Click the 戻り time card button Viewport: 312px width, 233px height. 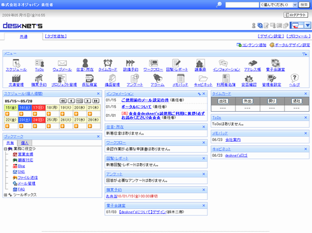(272, 101)
